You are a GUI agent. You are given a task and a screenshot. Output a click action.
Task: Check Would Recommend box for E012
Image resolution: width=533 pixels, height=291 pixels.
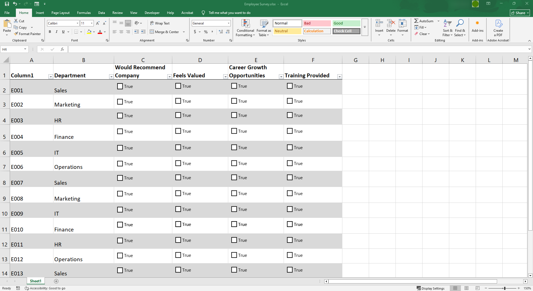120,255
